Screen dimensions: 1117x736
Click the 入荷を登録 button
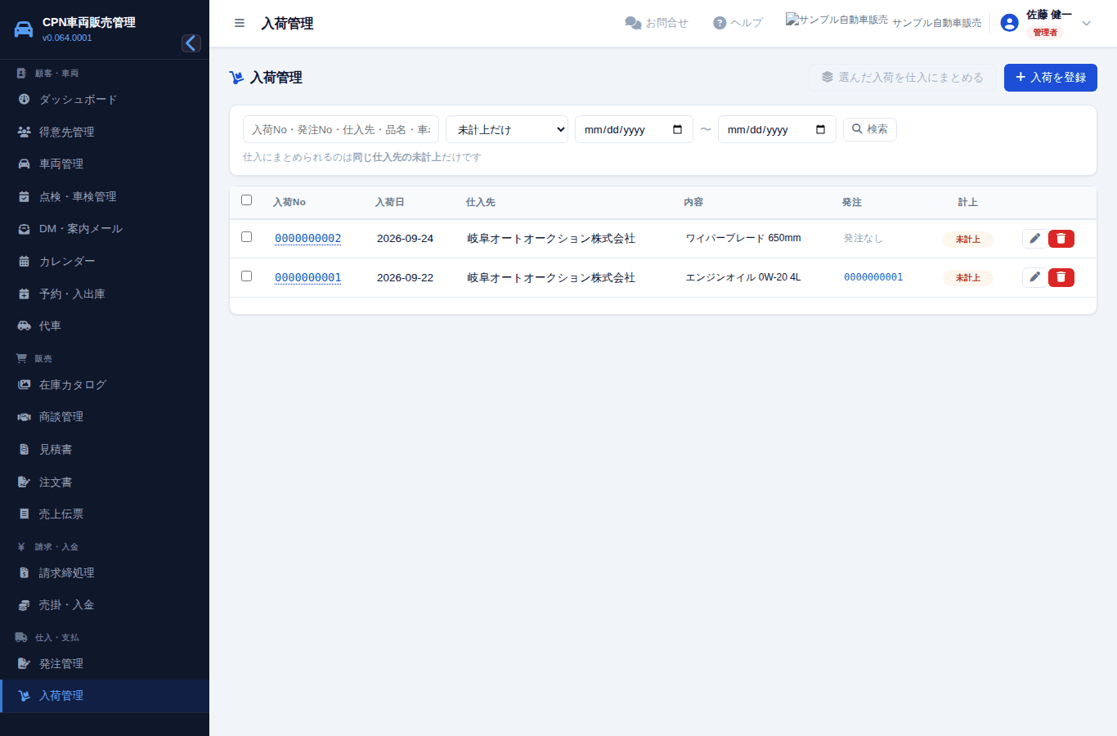[x=1051, y=78]
